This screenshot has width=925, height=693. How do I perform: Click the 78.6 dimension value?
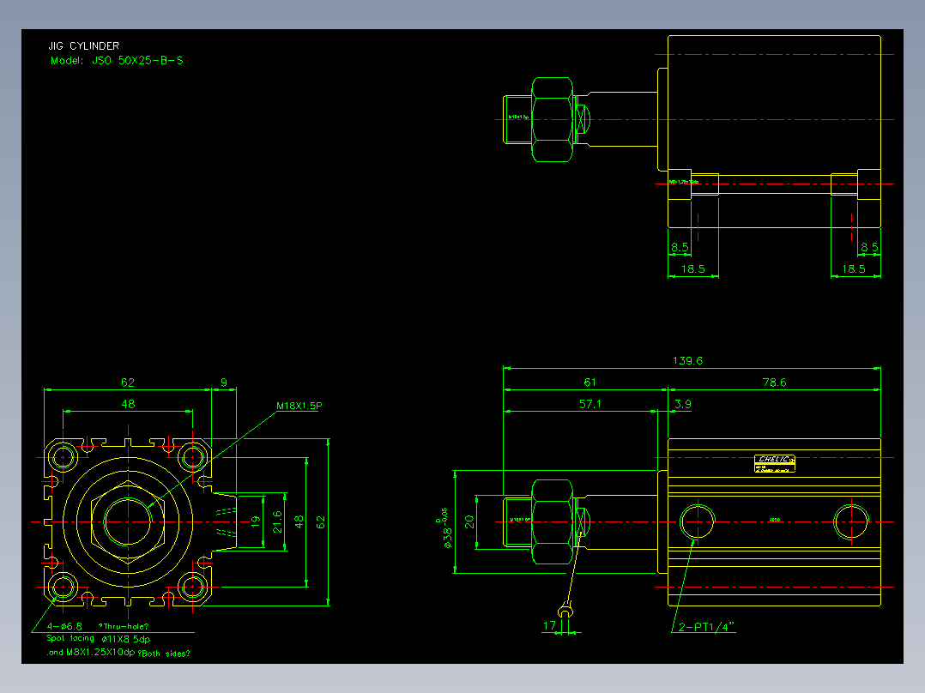coord(774,383)
